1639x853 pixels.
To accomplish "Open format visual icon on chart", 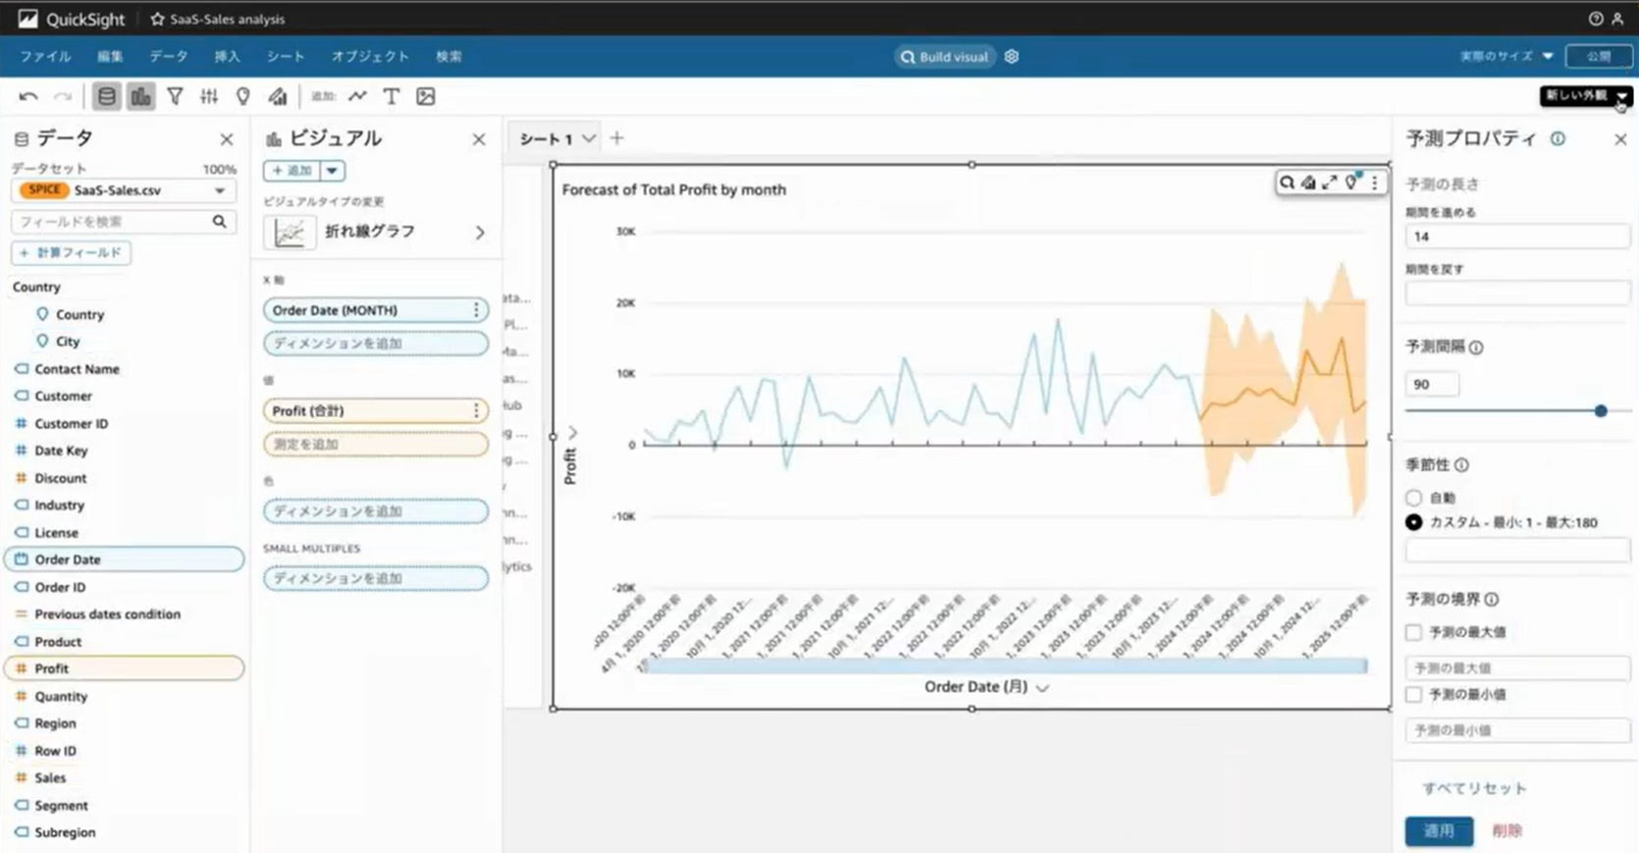I will tap(1308, 183).
